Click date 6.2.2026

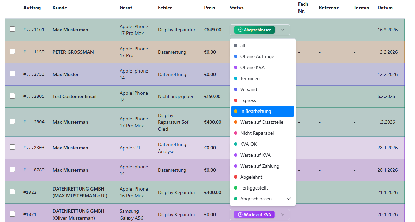(386, 96)
